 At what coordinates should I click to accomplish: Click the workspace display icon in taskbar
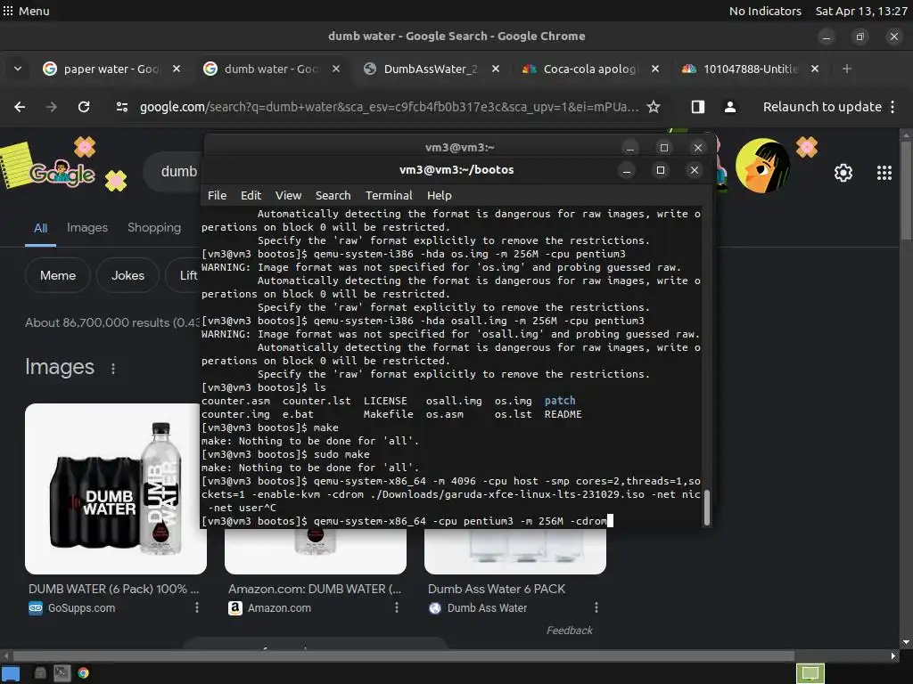810,673
